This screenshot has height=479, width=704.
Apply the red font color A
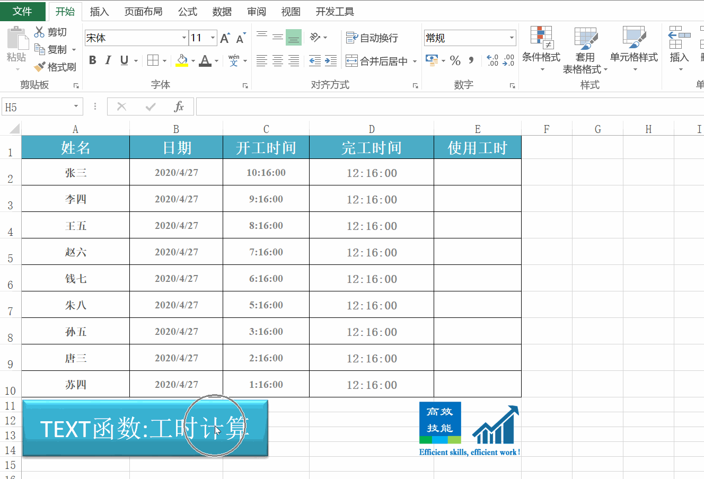(x=205, y=60)
